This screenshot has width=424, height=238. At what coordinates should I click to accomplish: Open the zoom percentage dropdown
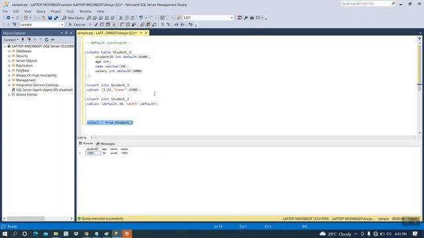(x=91, y=138)
